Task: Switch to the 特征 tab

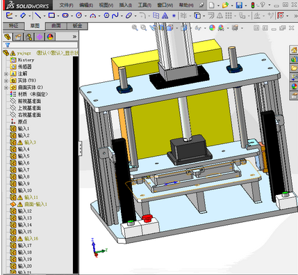Action: 13,26
